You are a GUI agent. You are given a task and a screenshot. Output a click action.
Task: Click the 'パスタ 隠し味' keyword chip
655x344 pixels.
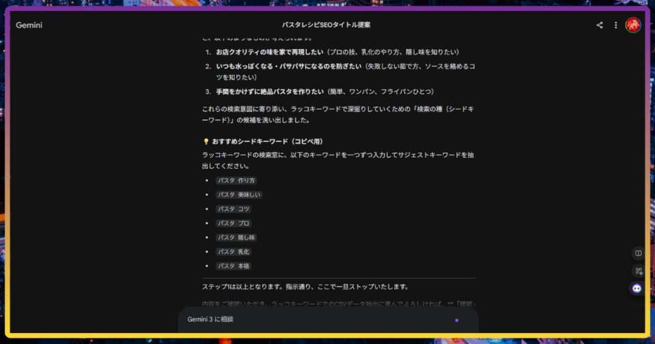point(236,238)
